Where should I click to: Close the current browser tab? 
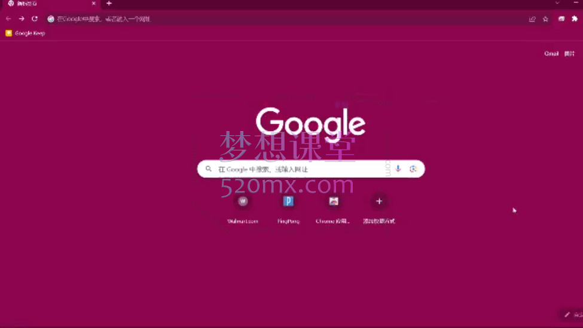pos(93,4)
